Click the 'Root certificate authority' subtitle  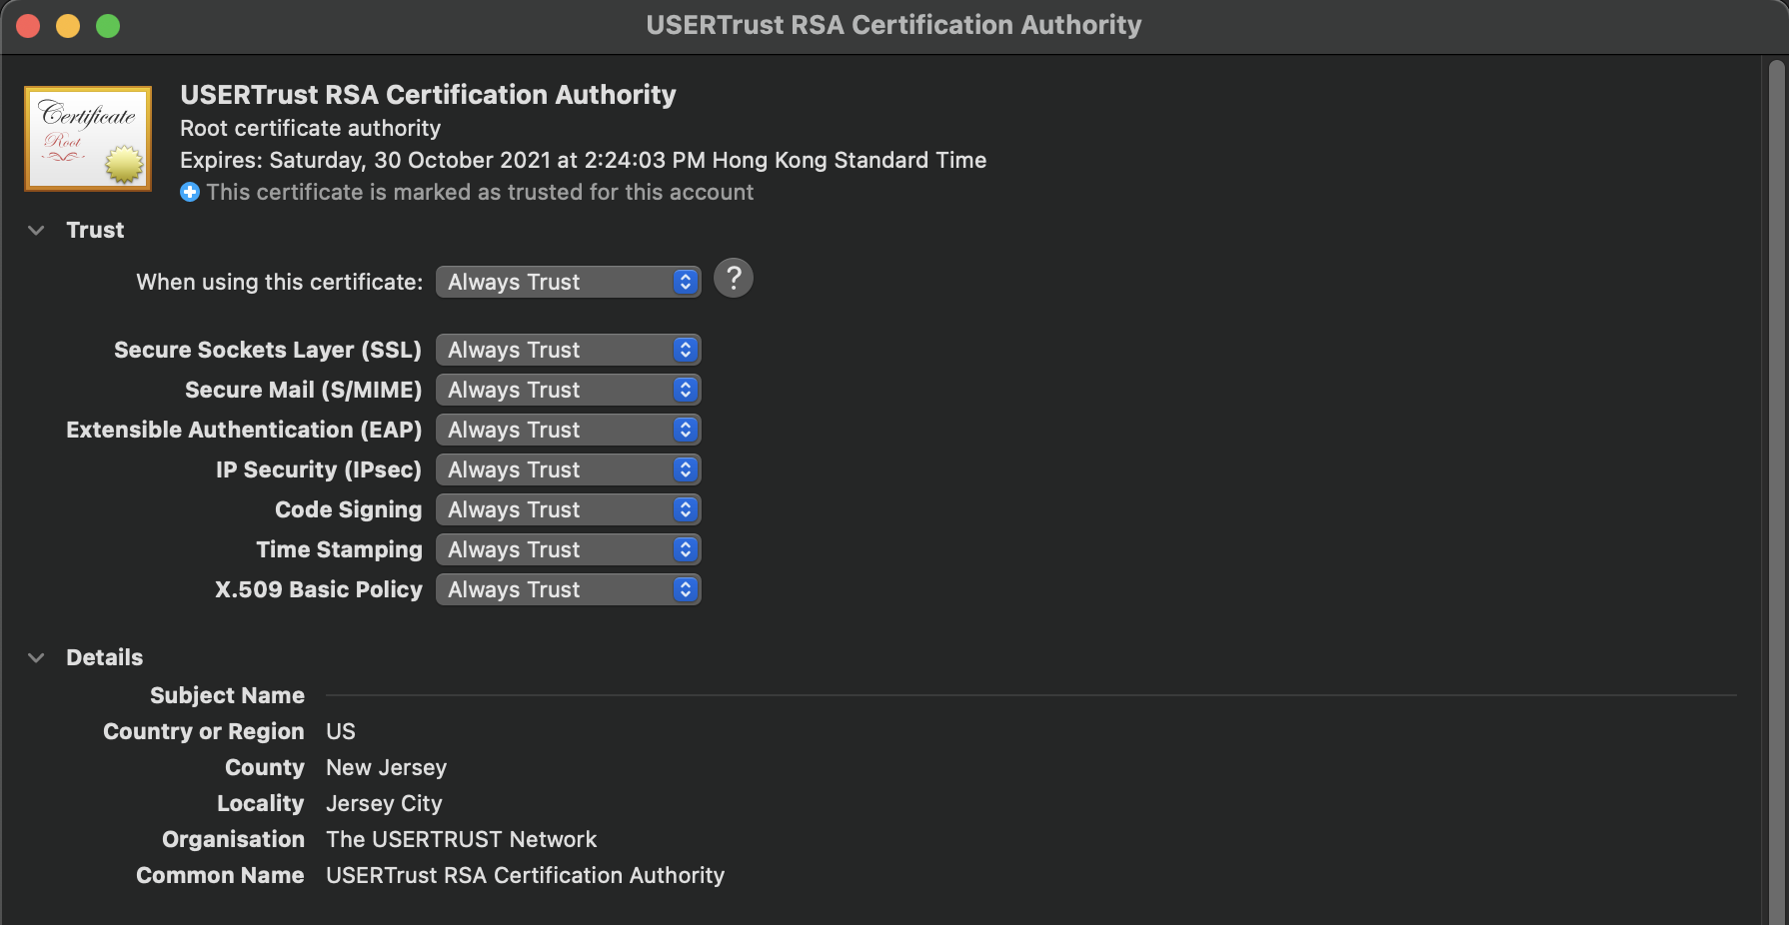[x=310, y=128]
